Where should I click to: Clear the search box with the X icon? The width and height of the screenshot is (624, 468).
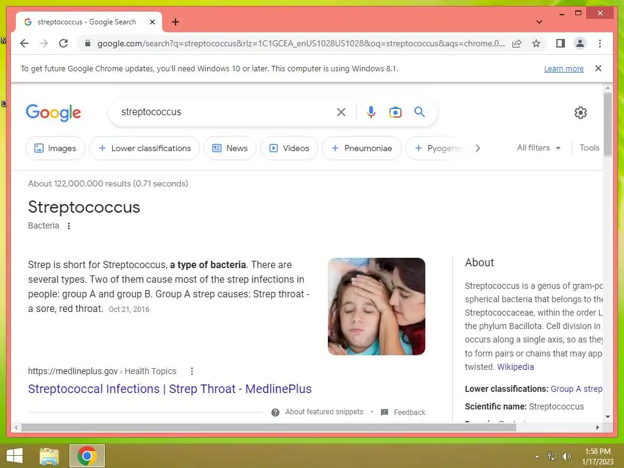341,112
